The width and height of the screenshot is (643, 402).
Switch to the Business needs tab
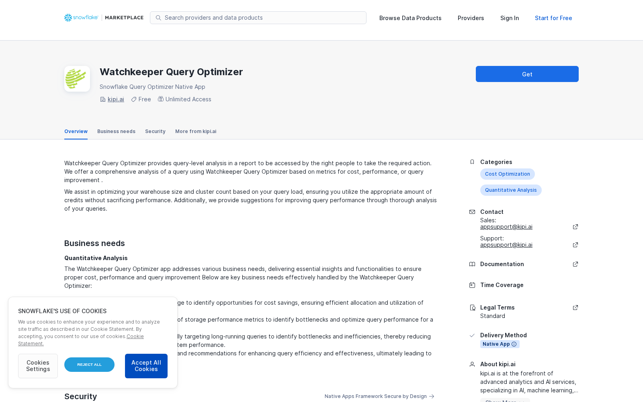116,131
